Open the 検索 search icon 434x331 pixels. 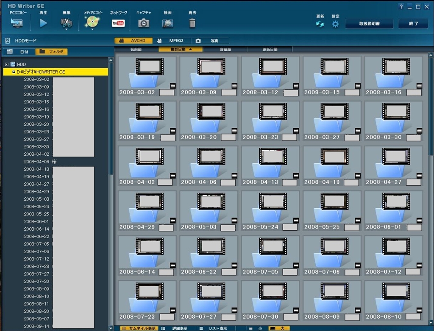tap(168, 23)
